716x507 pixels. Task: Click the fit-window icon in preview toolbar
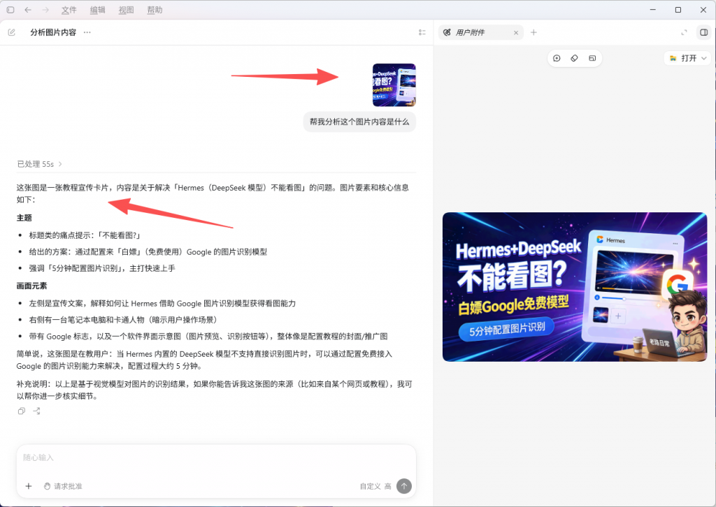[x=592, y=58]
